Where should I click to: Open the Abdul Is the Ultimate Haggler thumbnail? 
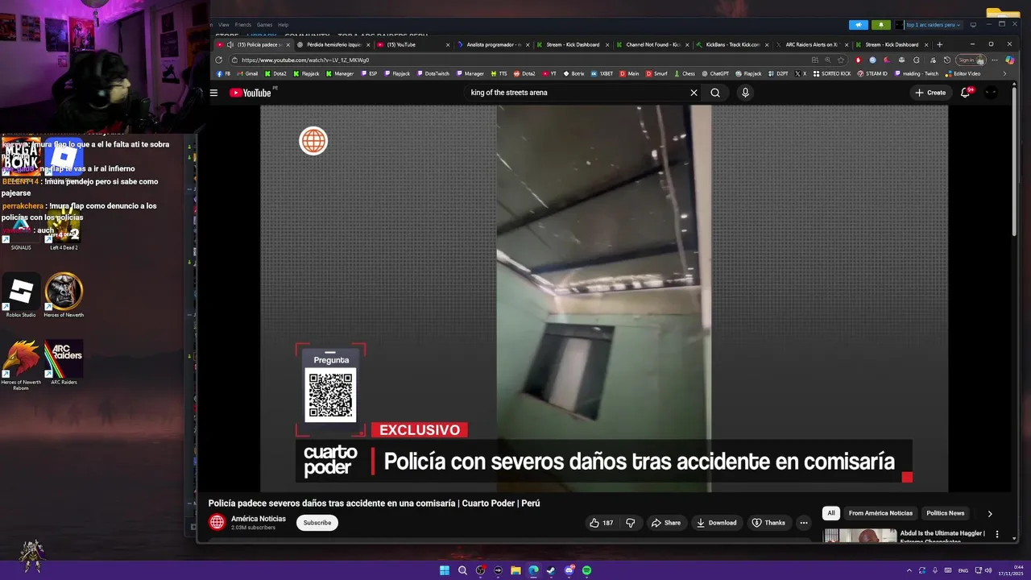pos(859,536)
